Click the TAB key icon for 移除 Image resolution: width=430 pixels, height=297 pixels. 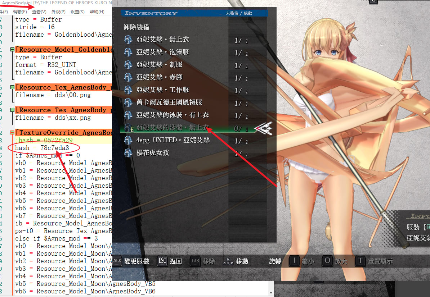point(195,261)
